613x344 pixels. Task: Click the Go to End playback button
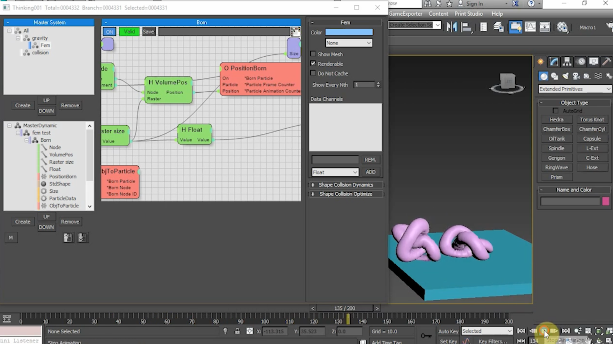point(566,331)
